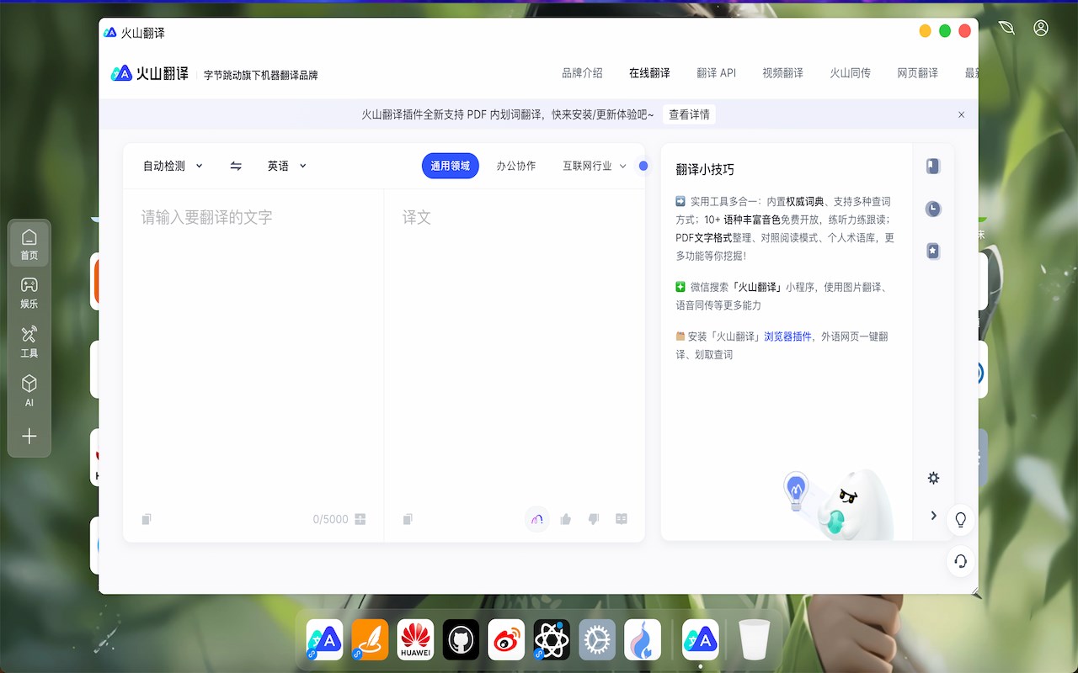
Task: Open 工具 in the left floating sidebar
Action: pyautogui.click(x=29, y=342)
